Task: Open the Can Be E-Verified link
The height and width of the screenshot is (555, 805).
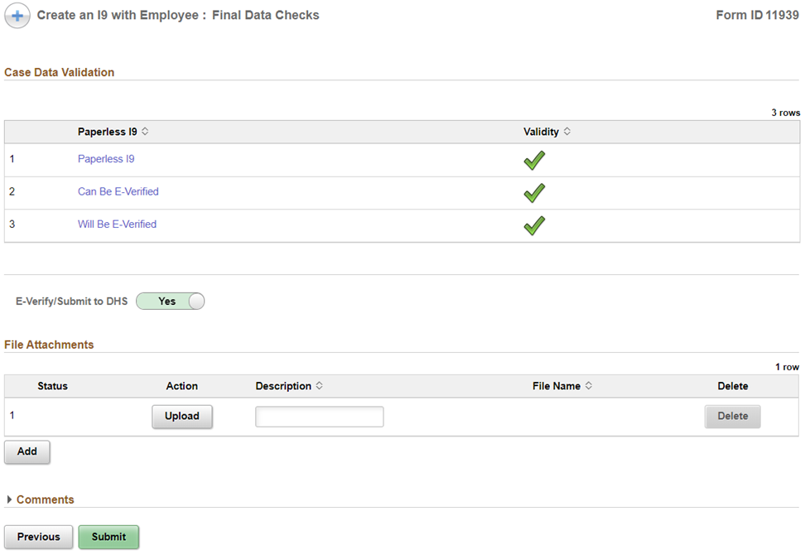Action: [118, 191]
